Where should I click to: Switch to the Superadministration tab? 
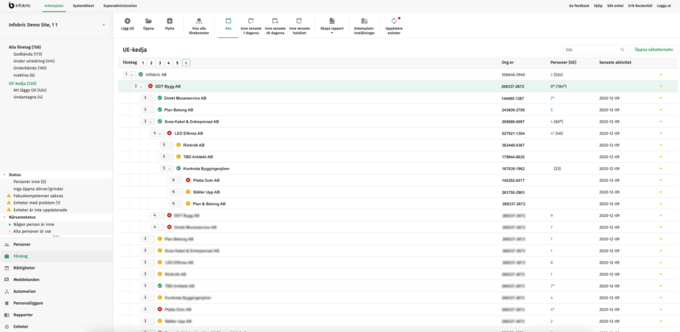coord(120,5)
